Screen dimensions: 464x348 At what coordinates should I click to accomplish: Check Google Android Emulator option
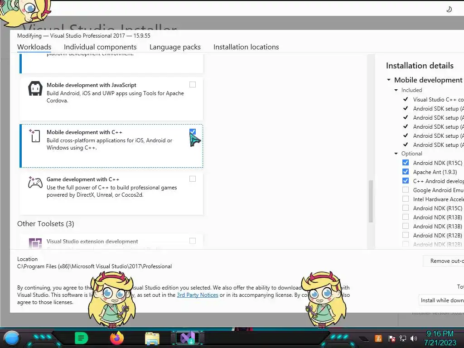pyautogui.click(x=406, y=190)
